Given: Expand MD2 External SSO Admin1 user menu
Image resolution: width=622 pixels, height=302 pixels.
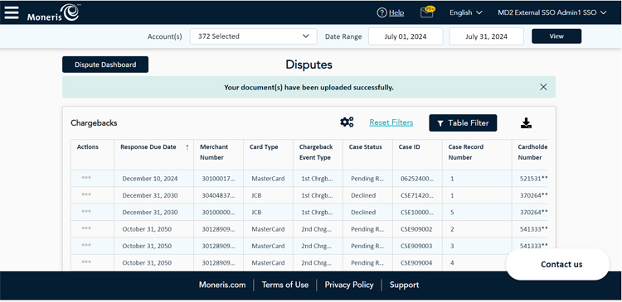Looking at the screenshot, I should [x=552, y=12].
